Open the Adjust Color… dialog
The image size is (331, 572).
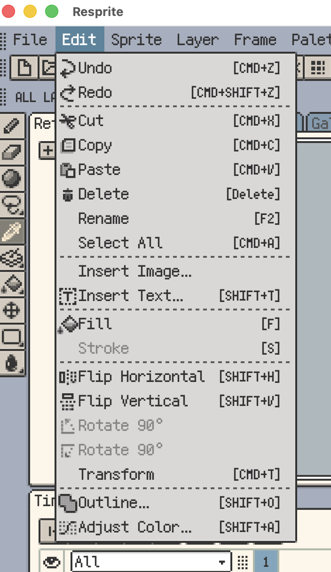coord(135,527)
